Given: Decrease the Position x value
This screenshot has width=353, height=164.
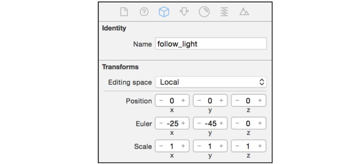Looking at the screenshot, I should [x=161, y=101].
